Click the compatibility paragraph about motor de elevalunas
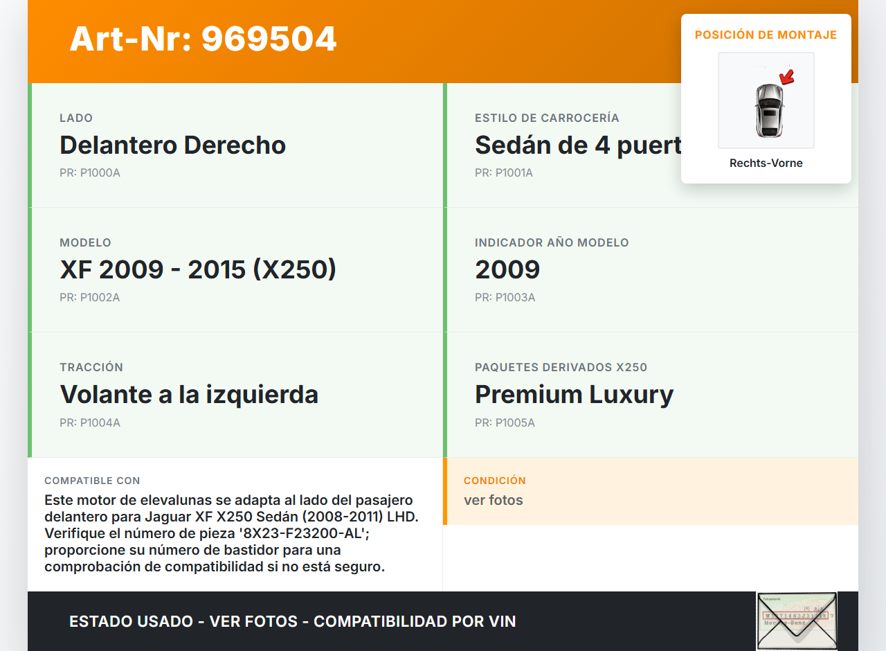This screenshot has height=651, width=886. (232, 533)
